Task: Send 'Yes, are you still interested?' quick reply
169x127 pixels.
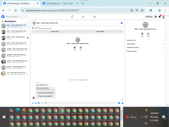Action: point(46,93)
